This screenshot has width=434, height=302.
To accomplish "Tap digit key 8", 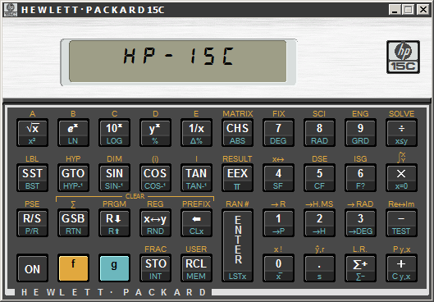I will tap(319, 133).
